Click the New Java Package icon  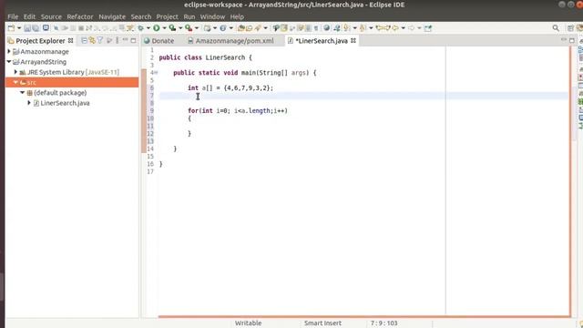tap(208, 28)
